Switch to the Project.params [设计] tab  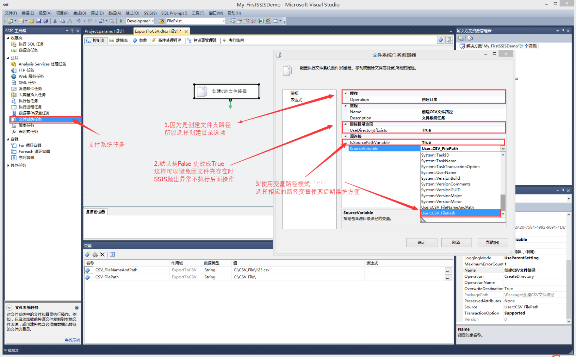point(104,31)
